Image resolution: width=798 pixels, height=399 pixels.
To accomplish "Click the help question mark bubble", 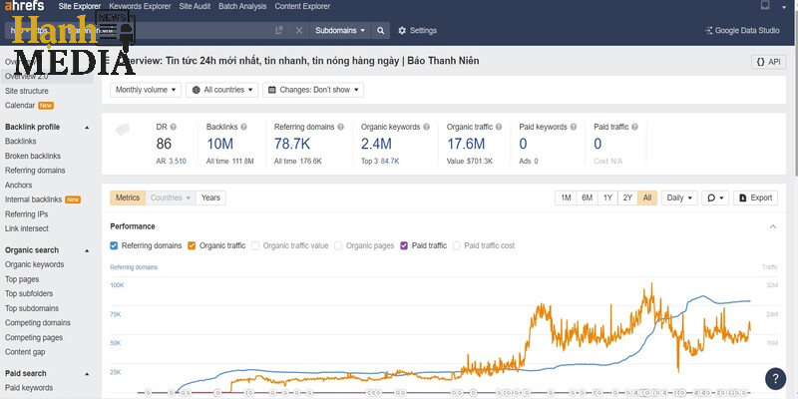I will [x=775, y=379].
